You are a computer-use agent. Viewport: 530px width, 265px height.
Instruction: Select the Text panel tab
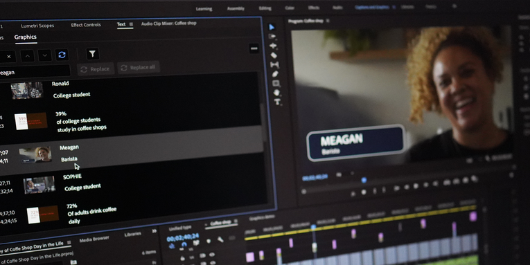pos(121,24)
